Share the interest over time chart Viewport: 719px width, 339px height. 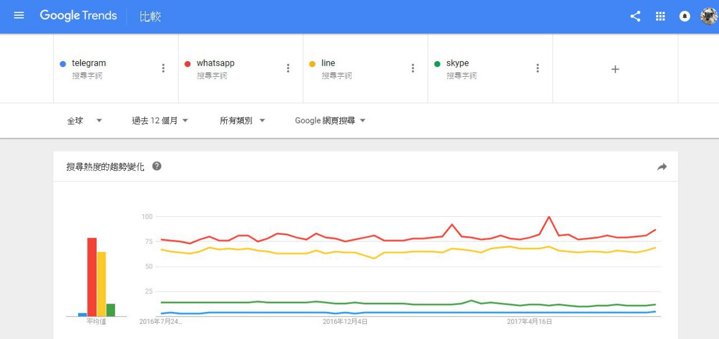click(x=662, y=166)
